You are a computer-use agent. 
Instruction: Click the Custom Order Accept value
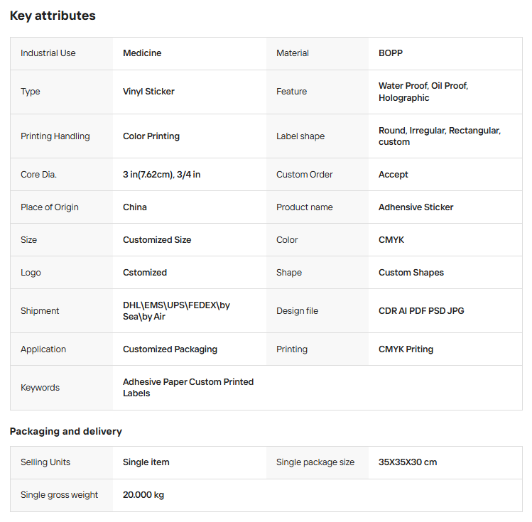click(x=393, y=175)
